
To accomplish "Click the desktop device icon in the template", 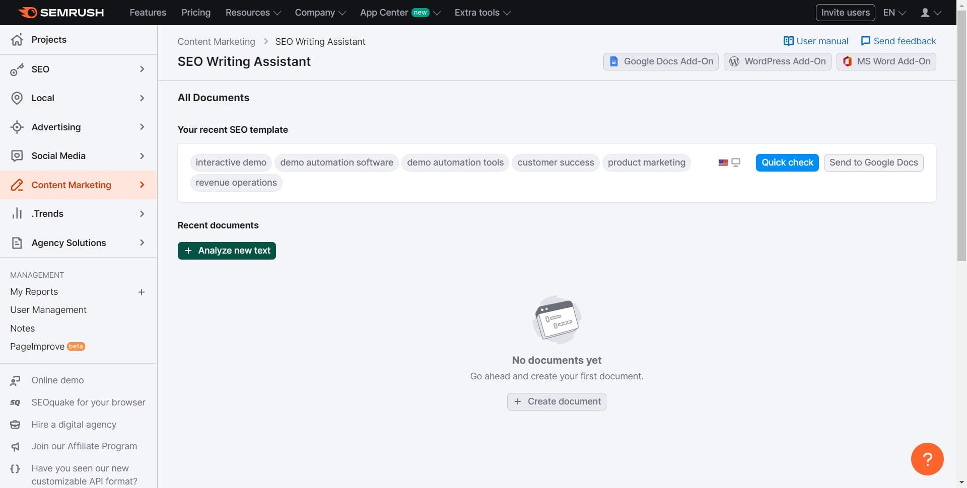I will 736,162.
